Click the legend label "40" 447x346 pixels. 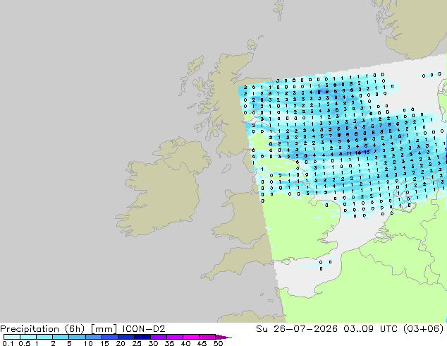click(x=185, y=343)
